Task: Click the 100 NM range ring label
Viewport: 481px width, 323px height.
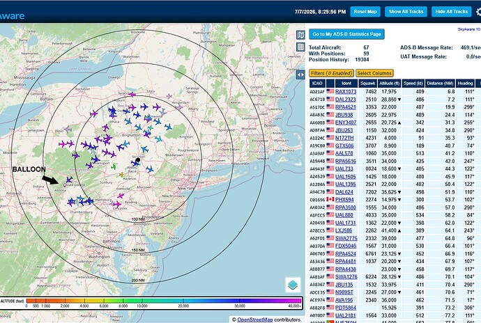Action: (138, 219)
